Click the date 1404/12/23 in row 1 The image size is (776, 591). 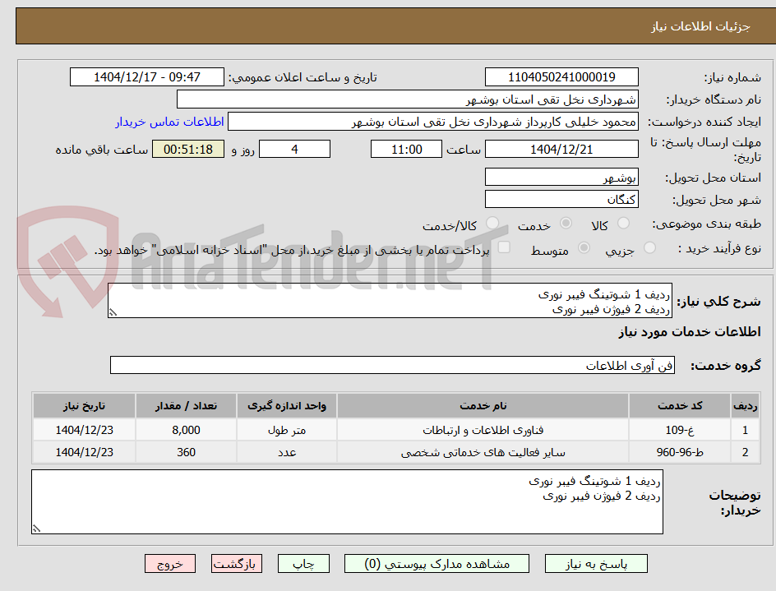(84, 430)
